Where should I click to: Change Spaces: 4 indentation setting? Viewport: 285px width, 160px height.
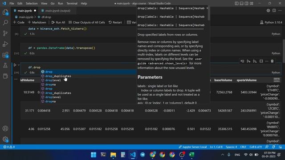click(232, 147)
